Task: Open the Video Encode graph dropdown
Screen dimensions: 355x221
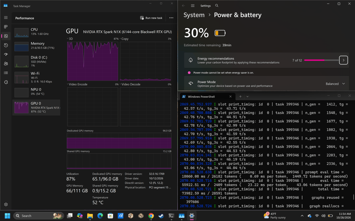Action: 68,84
